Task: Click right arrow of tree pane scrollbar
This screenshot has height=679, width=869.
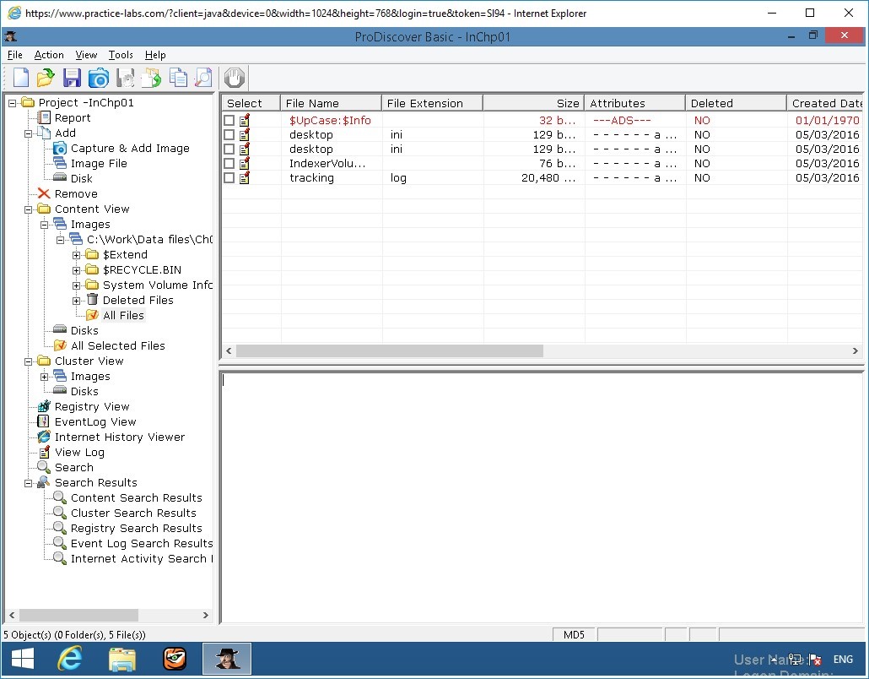Action: (206, 615)
